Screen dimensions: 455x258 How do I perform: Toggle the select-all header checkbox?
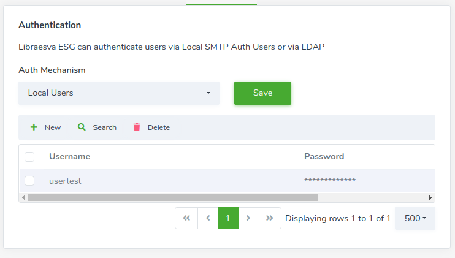point(29,157)
